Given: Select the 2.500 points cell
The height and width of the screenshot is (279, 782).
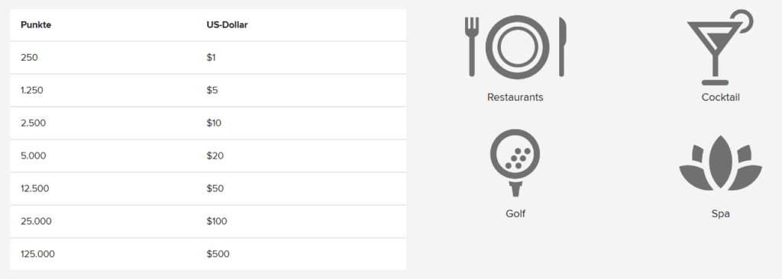Looking at the screenshot, I should point(33,123).
